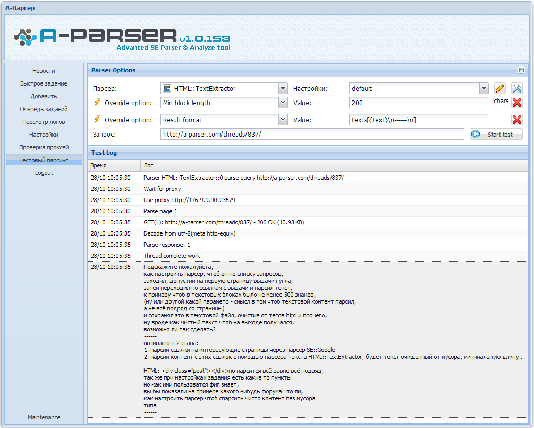Open the Настройки preset dropdown arrow
534x428 pixels.
(x=484, y=88)
